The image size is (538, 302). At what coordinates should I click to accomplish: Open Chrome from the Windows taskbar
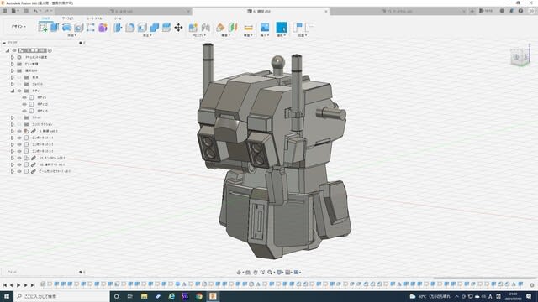click(199, 296)
